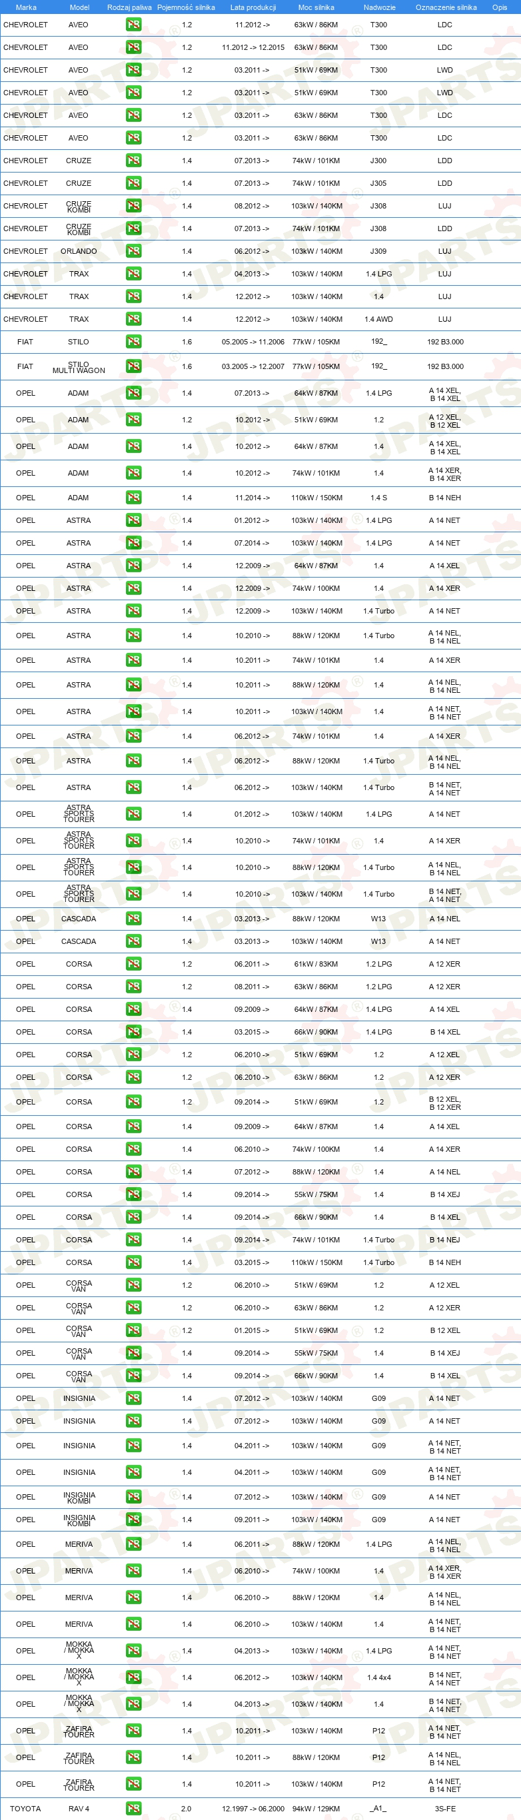The image size is (521, 1820).
Task: Click fuel icon in Corsa B 14 NEJ row
Action: click(x=134, y=1239)
